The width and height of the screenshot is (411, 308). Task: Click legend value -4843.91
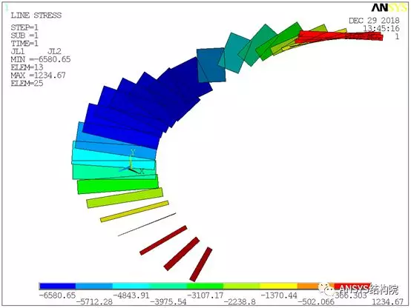131,295
